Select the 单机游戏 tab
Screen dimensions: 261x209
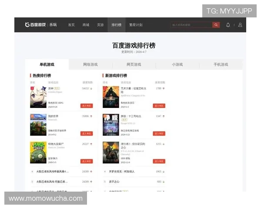click(47, 64)
